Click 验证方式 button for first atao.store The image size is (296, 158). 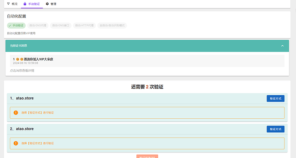pos(275,99)
